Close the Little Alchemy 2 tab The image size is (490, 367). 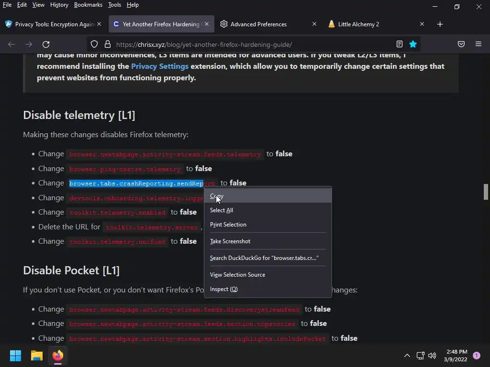pyautogui.click(x=422, y=24)
